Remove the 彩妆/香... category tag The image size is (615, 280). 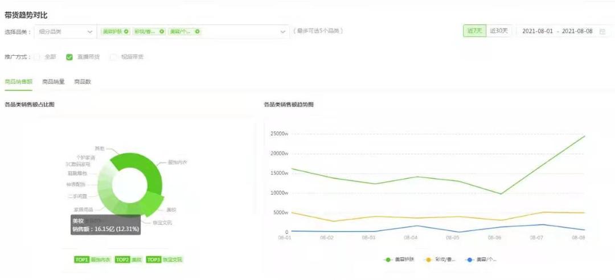point(162,31)
